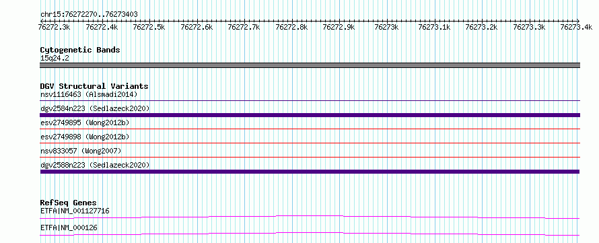This screenshot has height=243, width=599.
Task: Select the RefSeq Genes track title
Action: click(69, 203)
